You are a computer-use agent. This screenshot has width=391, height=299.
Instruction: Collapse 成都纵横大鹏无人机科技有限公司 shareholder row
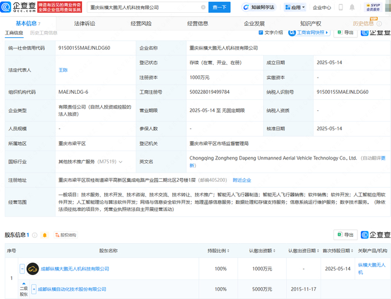click(x=22, y=269)
